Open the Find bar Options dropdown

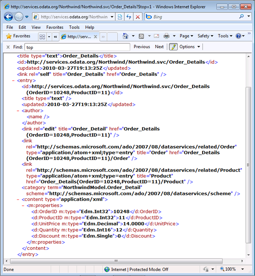click(190, 47)
